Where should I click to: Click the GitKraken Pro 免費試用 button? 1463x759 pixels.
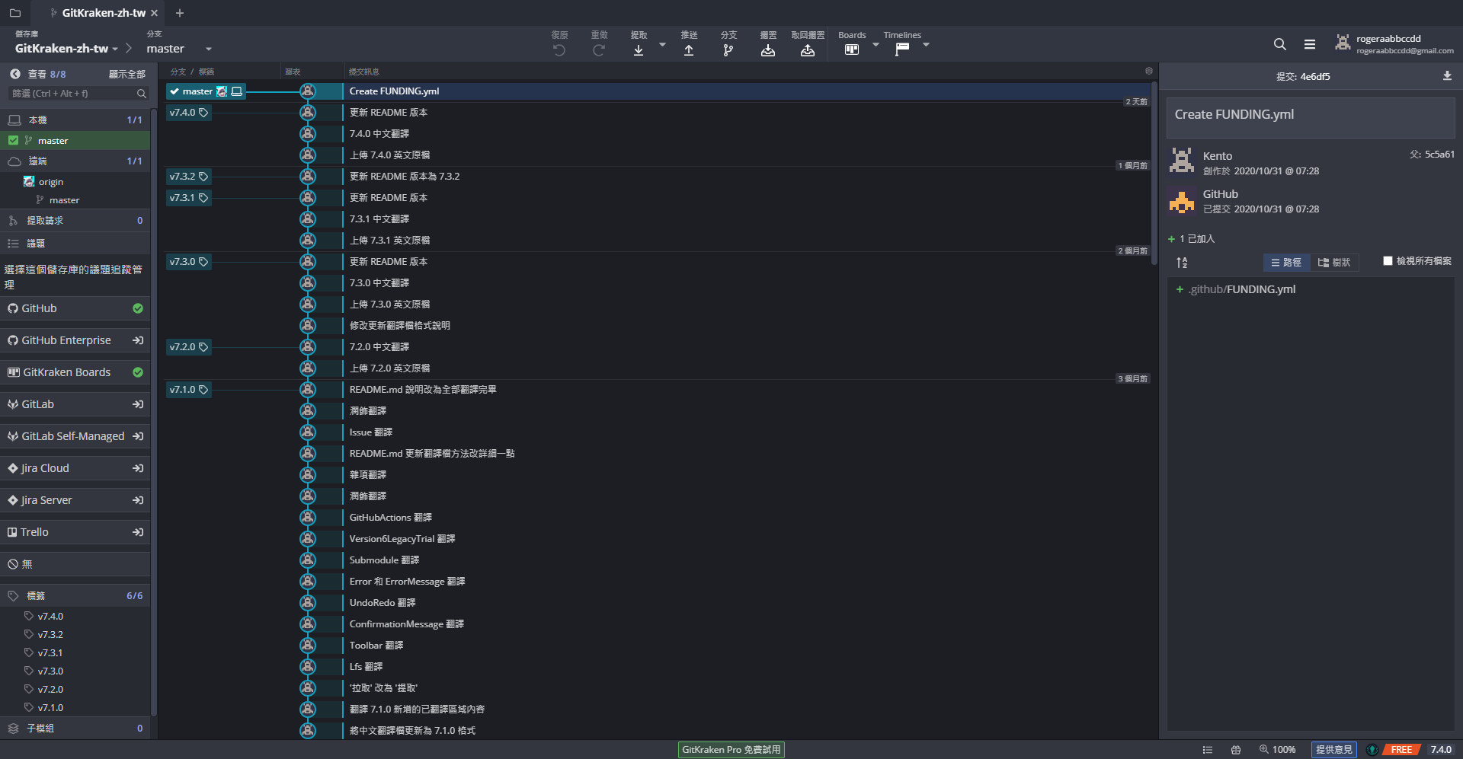731,750
